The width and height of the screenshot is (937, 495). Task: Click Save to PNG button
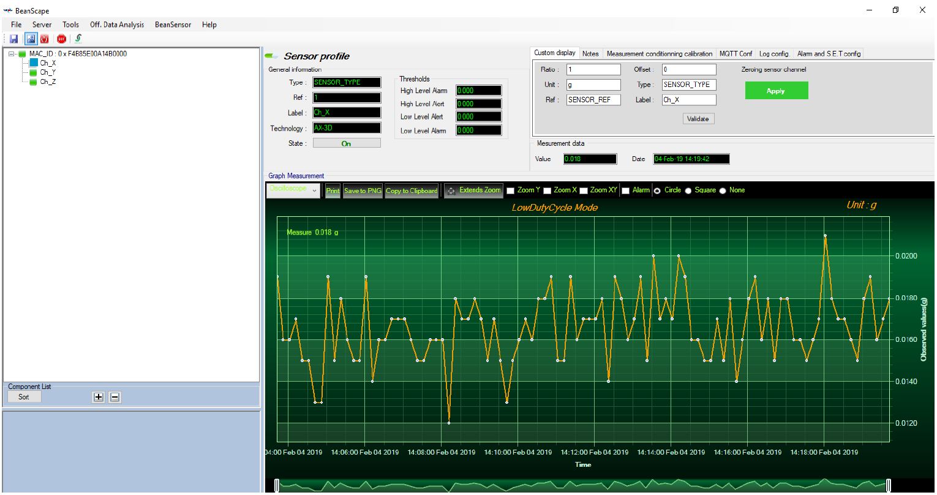(x=363, y=191)
